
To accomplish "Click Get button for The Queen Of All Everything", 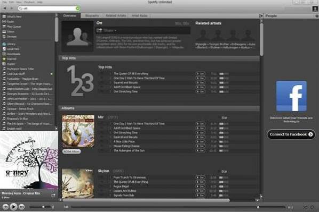I will pyautogui.click(x=201, y=73).
